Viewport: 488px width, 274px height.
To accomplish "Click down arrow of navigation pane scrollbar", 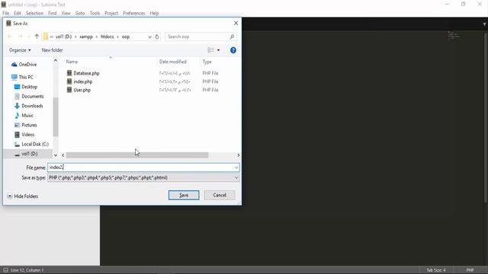I will pyautogui.click(x=56, y=155).
